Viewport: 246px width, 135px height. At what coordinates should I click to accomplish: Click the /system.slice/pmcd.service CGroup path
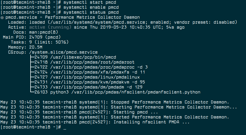coord(63,52)
